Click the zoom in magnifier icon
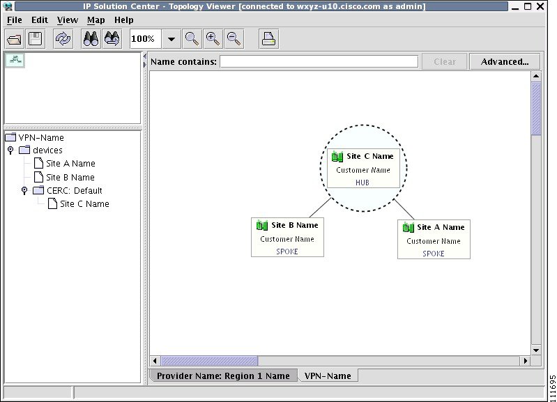Screen dimensions: 557x402 213,39
